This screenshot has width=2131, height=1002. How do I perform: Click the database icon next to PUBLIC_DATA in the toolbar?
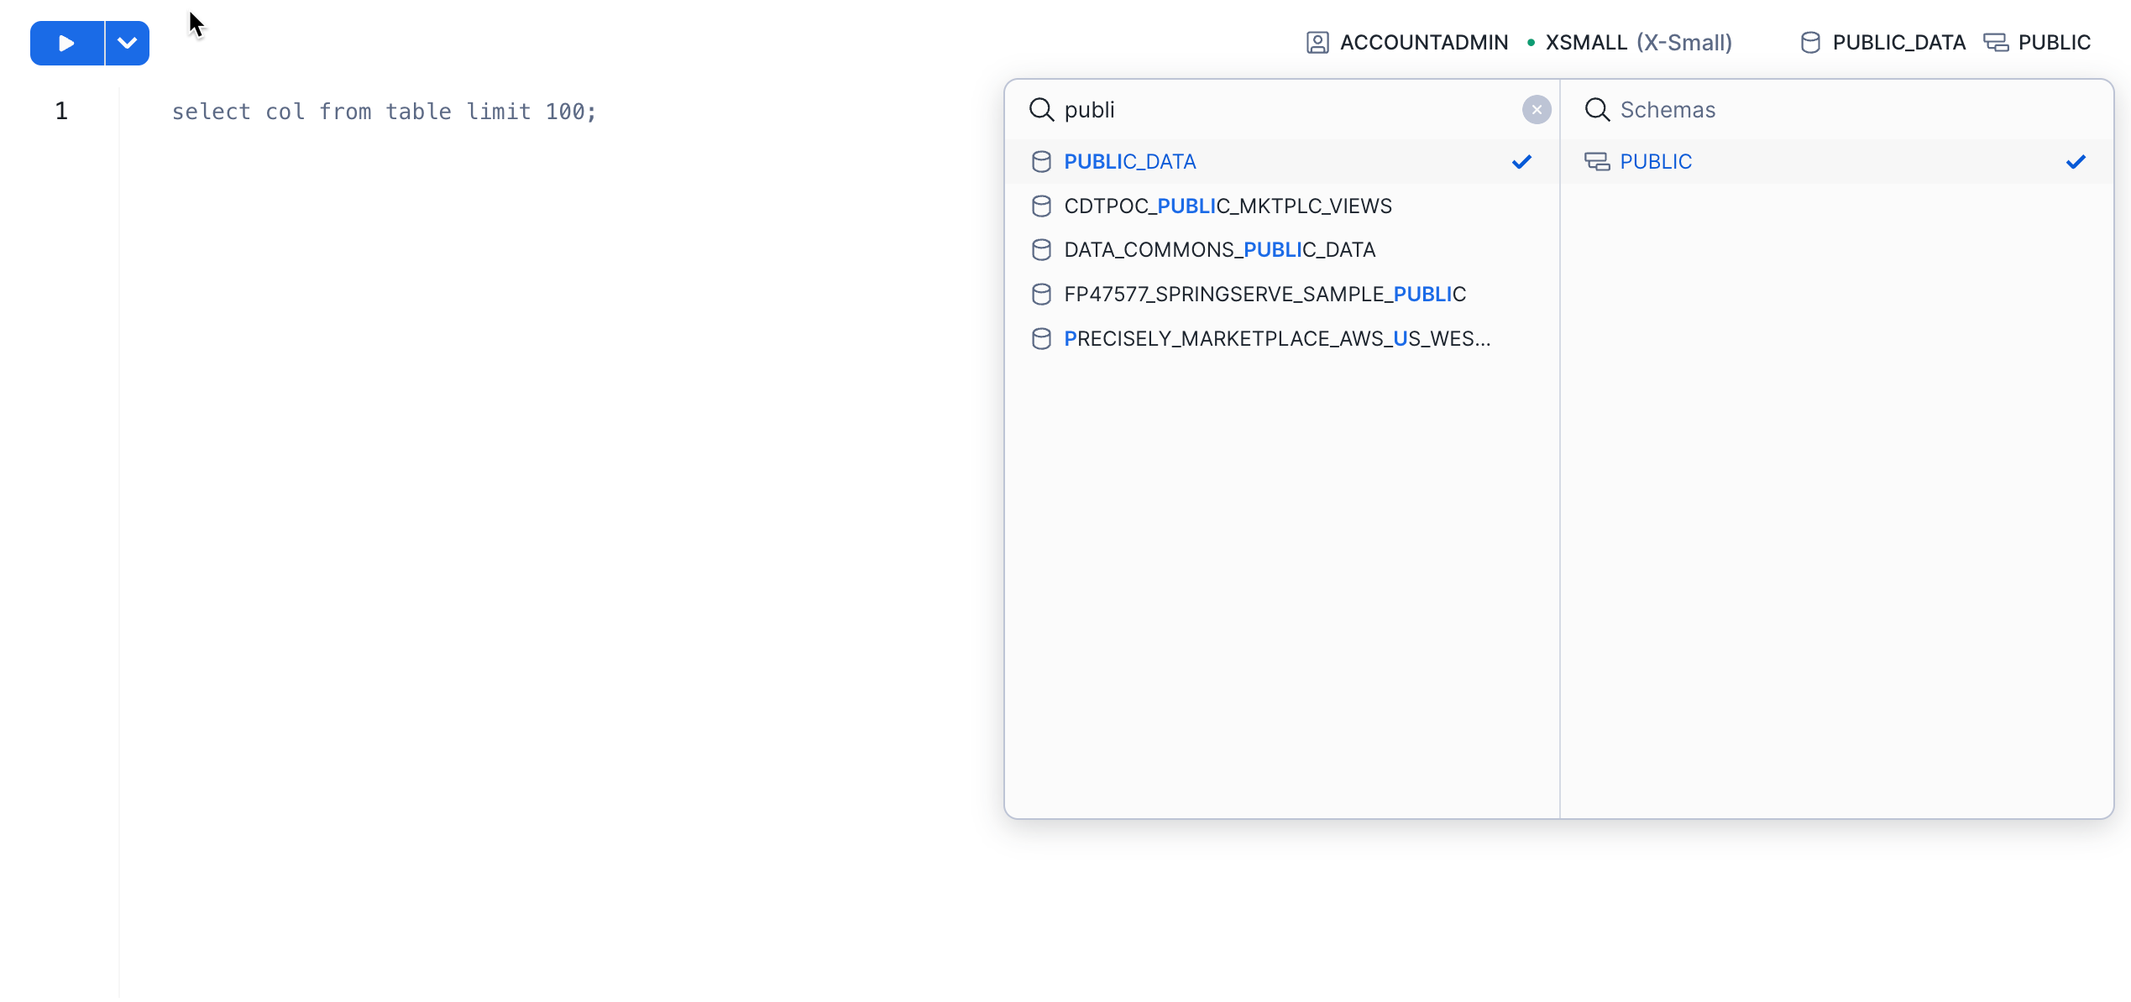tap(1809, 41)
